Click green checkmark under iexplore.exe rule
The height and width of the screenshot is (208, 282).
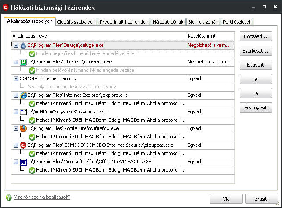(32, 104)
